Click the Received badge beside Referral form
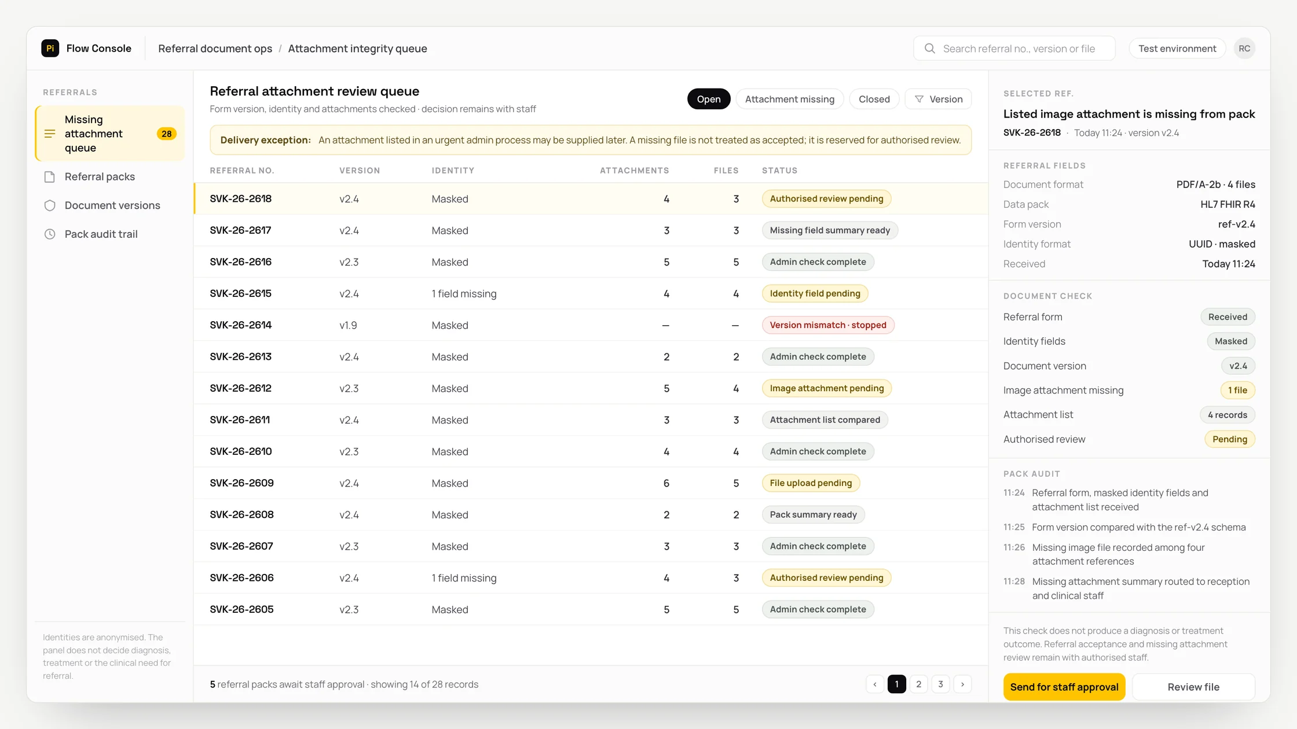 point(1228,317)
